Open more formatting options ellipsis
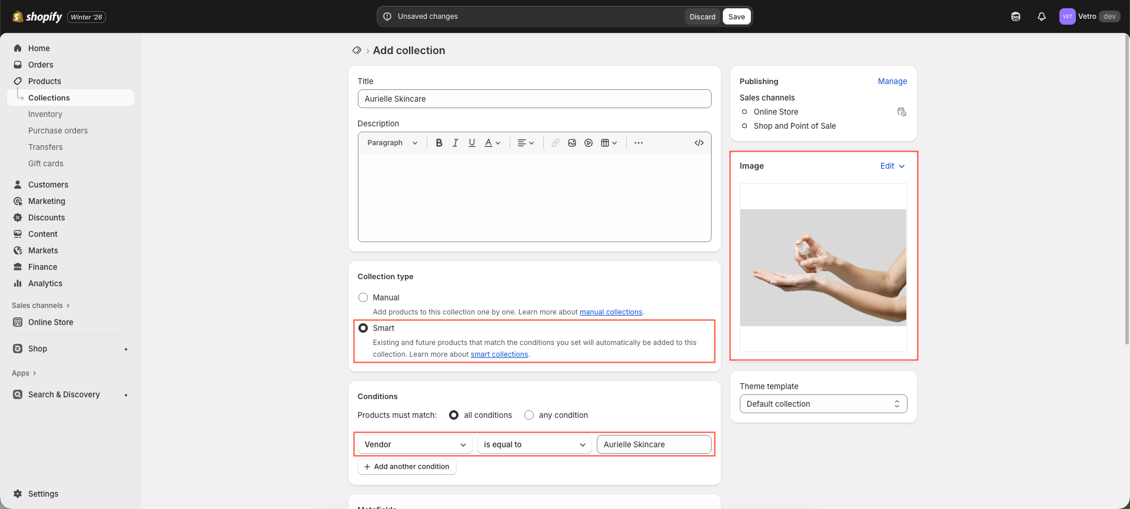Screen dimensions: 1130x509 638,143
